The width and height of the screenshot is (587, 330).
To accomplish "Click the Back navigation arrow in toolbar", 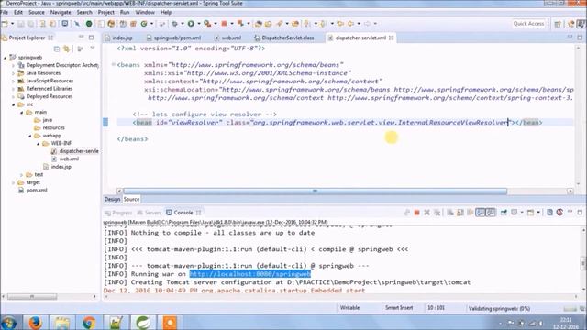I will (x=350, y=24).
